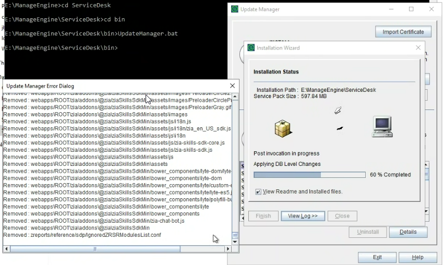Click the computer icon in Installation Status
The width and height of the screenshot is (444, 265).
point(382,127)
